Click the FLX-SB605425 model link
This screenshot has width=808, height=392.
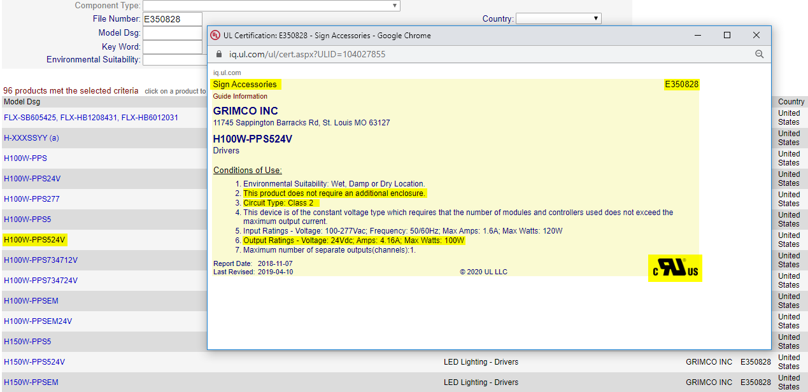[x=31, y=118]
